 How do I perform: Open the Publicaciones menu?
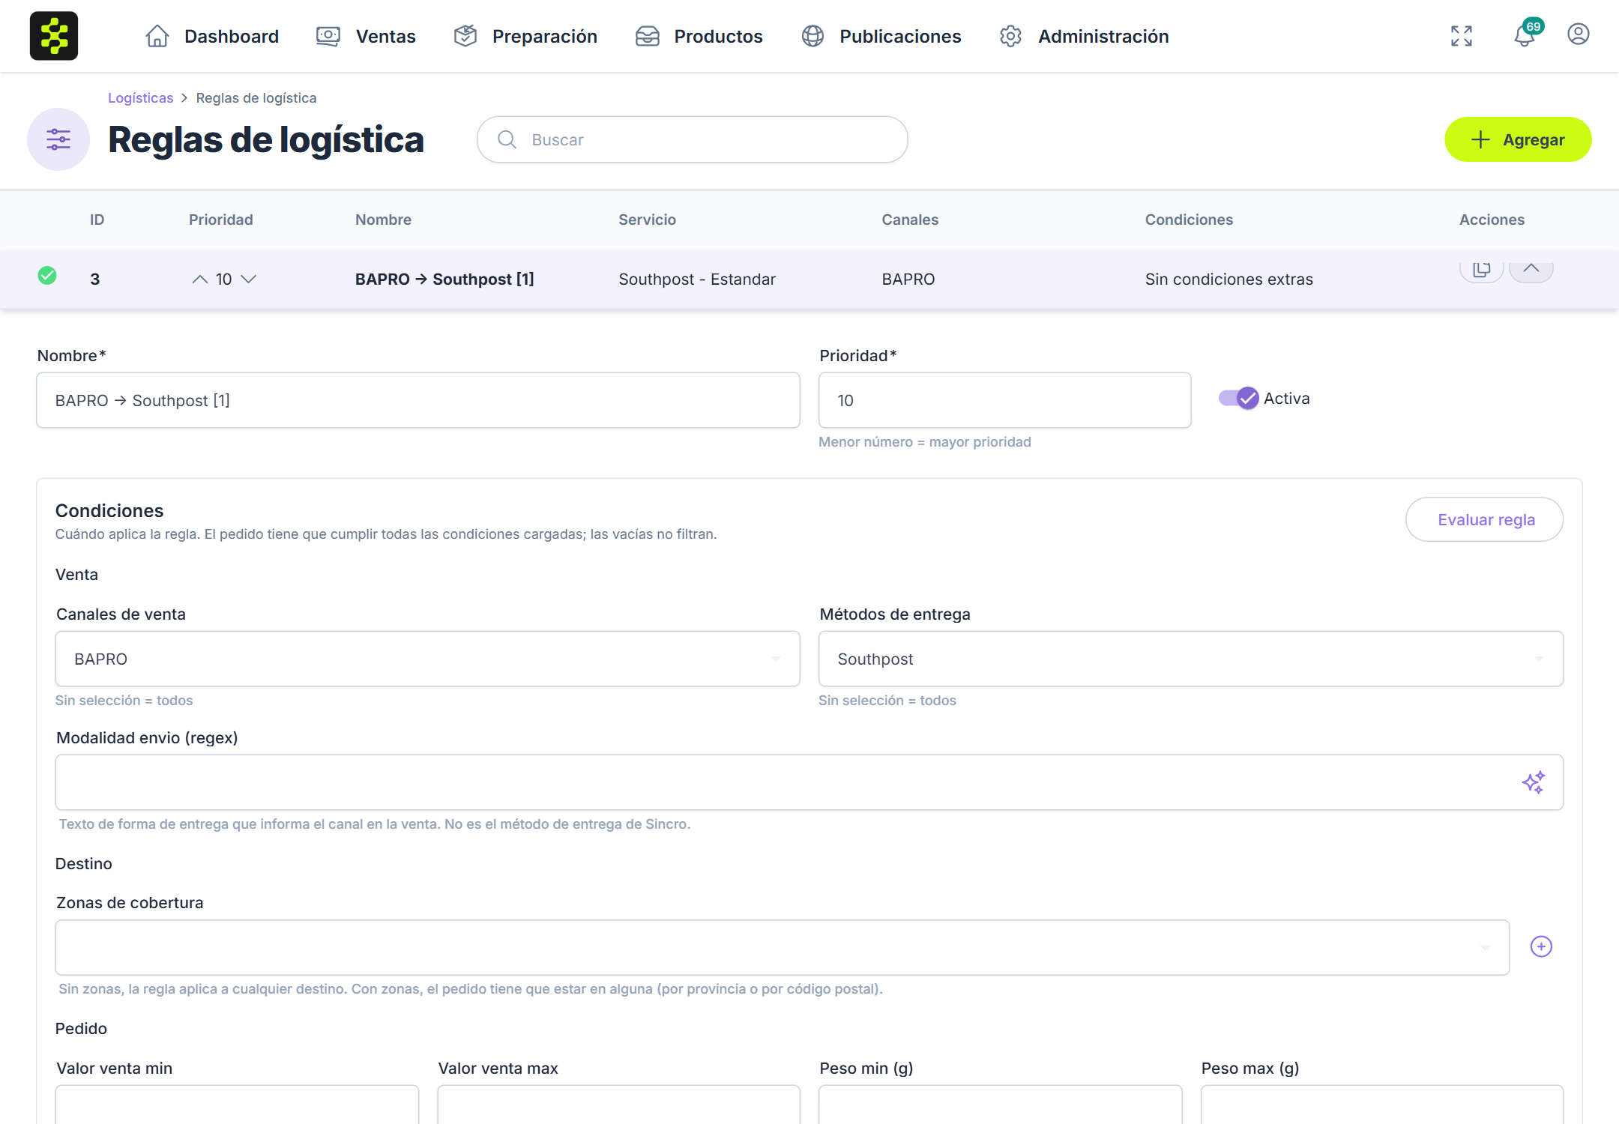[881, 36]
